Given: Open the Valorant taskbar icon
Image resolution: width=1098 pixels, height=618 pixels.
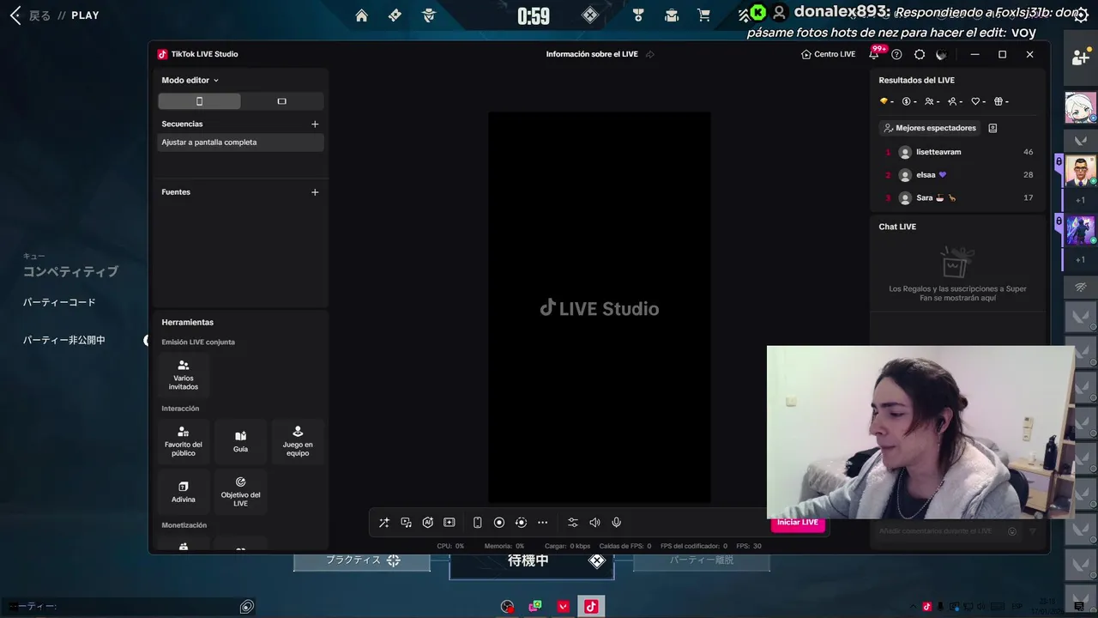Looking at the screenshot, I should pos(563,607).
